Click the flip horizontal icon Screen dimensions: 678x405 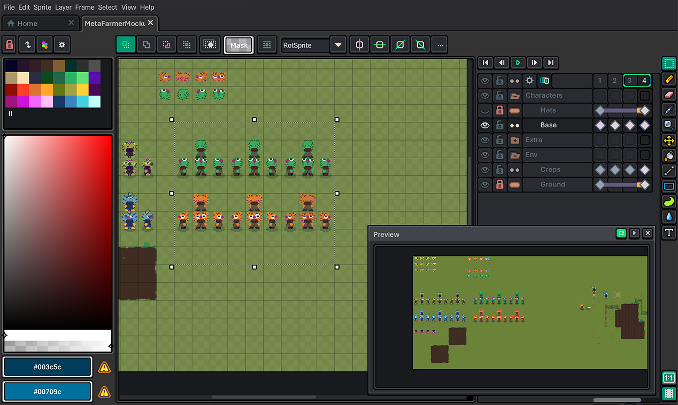pyautogui.click(x=359, y=45)
